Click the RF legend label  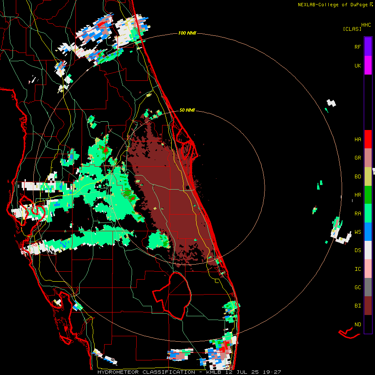coord(357,47)
